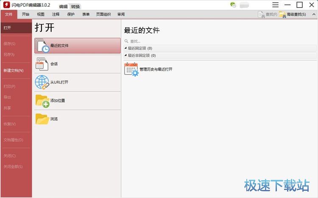
Task: Choose 关闭全部(S) in the sidebar
Action: tap(13, 167)
